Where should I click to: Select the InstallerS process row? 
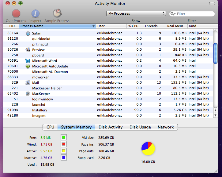click(x=108, y=110)
